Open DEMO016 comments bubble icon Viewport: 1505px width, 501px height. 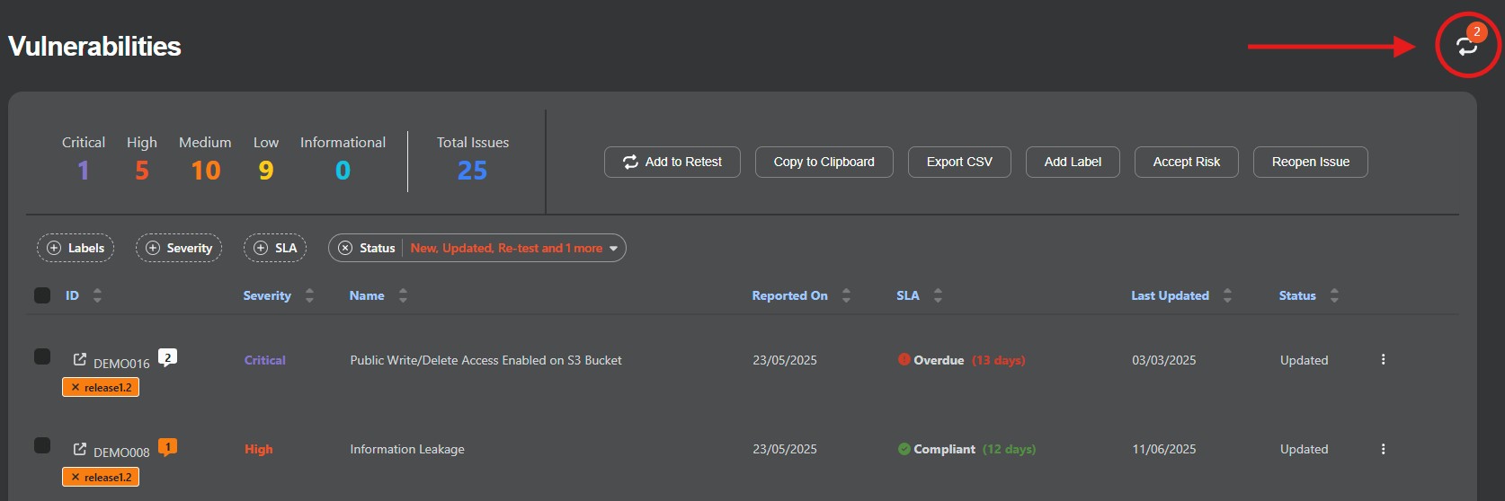point(167,357)
